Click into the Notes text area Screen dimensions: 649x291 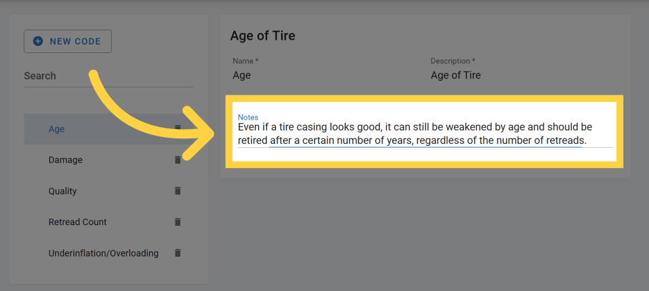click(424, 134)
